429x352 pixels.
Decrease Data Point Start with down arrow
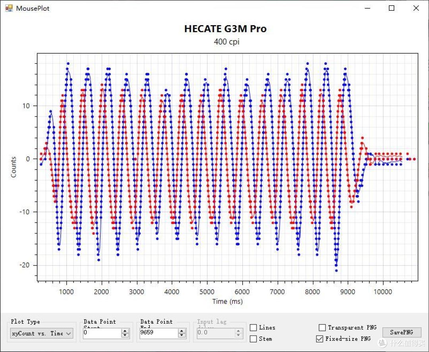pos(125,335)
